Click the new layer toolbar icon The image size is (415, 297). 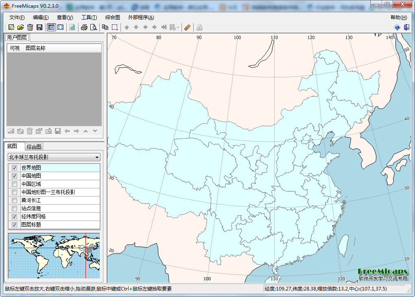click(x=11, y=27)
